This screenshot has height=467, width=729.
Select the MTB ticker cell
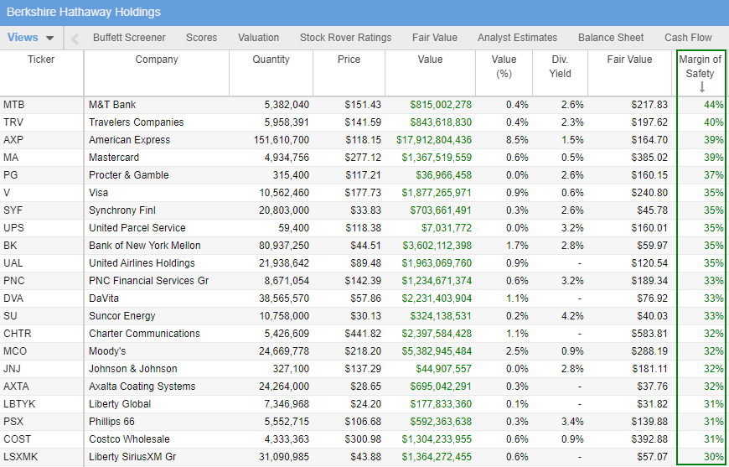click(14, 105)
